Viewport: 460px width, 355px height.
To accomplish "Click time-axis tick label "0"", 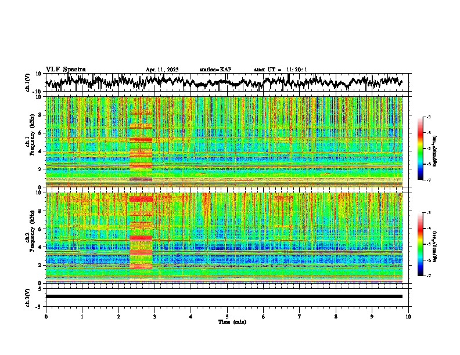I will click(46, 317).
